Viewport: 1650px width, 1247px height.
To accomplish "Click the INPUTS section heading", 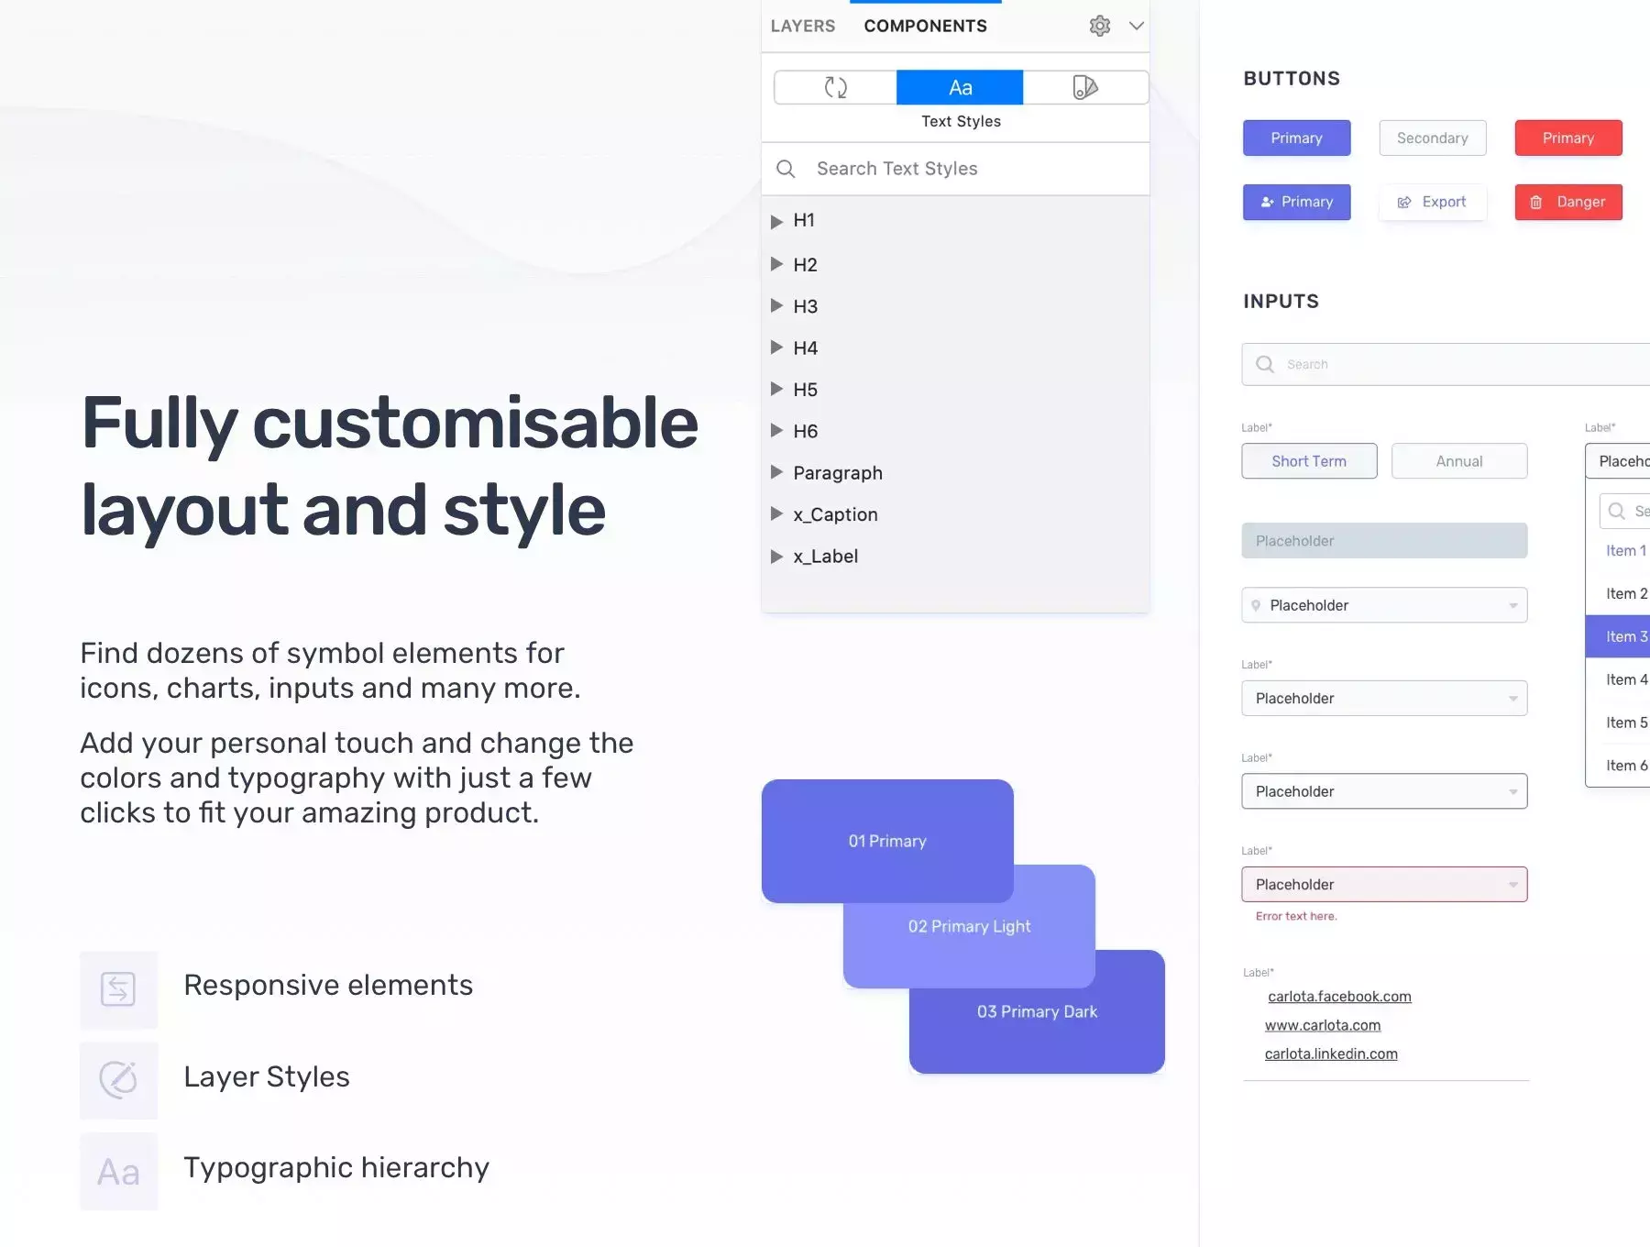I will [x=1281, y=302].
